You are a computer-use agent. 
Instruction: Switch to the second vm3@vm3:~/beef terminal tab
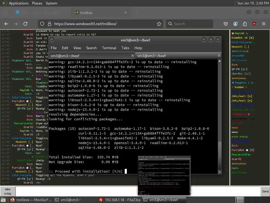(x=178, y=56)
